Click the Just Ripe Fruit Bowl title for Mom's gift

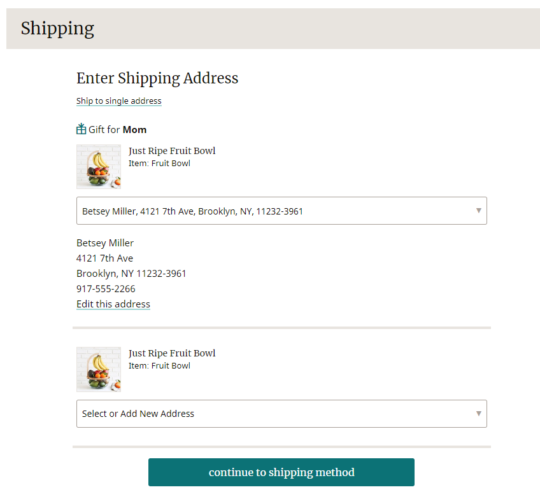coord(172,151)
